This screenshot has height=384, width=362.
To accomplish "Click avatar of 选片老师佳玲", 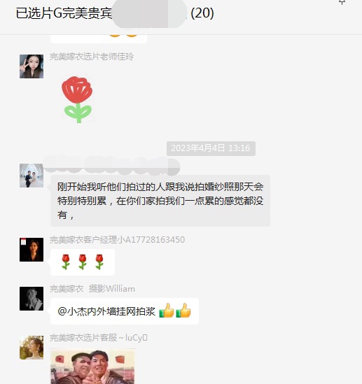I will click(32, 66).
